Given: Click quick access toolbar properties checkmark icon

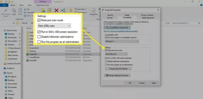Looking at the screenshot, I should [x=6, y=2].
